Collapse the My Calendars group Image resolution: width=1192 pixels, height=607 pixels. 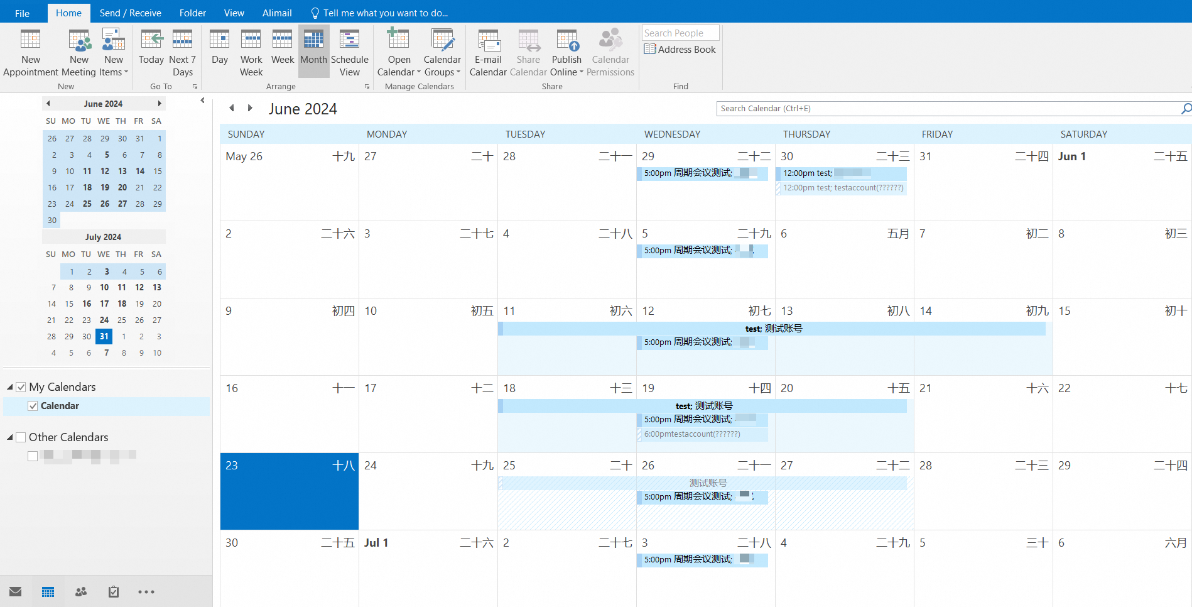pyautogui.click(x=10, y=387)
